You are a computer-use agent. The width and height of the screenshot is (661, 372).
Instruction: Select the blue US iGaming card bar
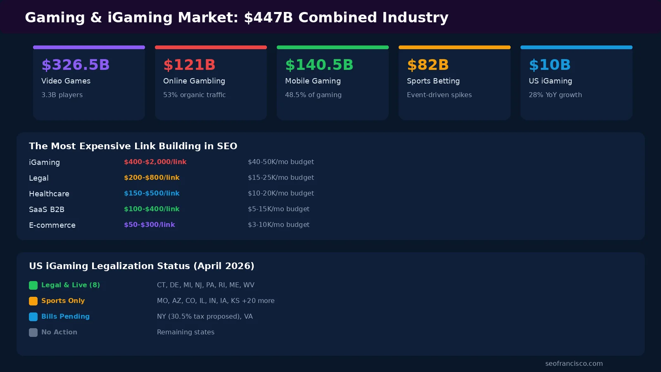(576, 47)
